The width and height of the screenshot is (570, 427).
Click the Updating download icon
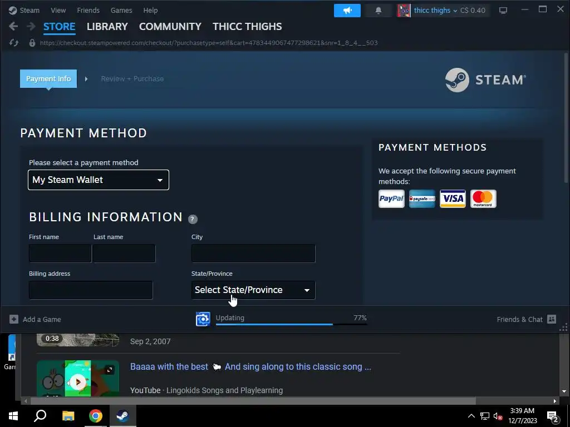pyautogui.click(x=203, y=319)
